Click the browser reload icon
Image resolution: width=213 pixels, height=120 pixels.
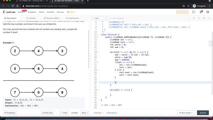(x=13, y=6)
